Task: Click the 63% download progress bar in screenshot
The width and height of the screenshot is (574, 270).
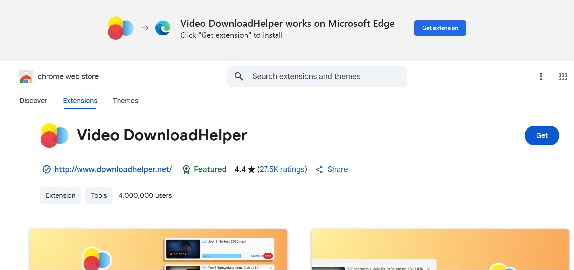Action: [232, 256]
